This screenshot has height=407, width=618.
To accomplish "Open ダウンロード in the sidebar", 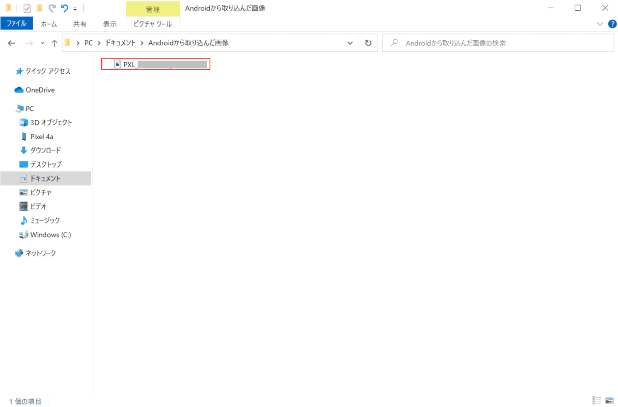I will 40,151.
